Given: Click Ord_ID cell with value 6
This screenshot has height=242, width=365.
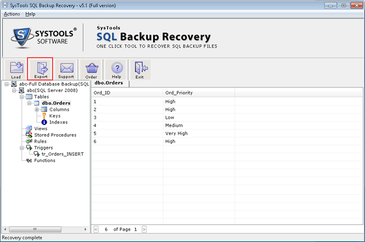Looking at the screenshot, I should (127, 141).
